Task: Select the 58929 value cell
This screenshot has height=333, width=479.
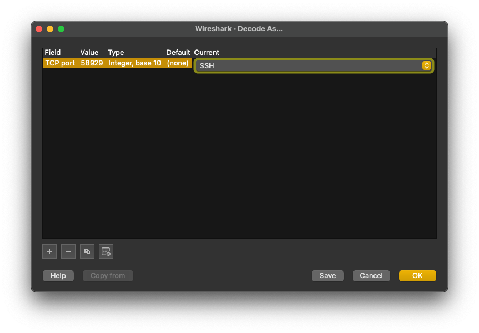Action: 92,63
